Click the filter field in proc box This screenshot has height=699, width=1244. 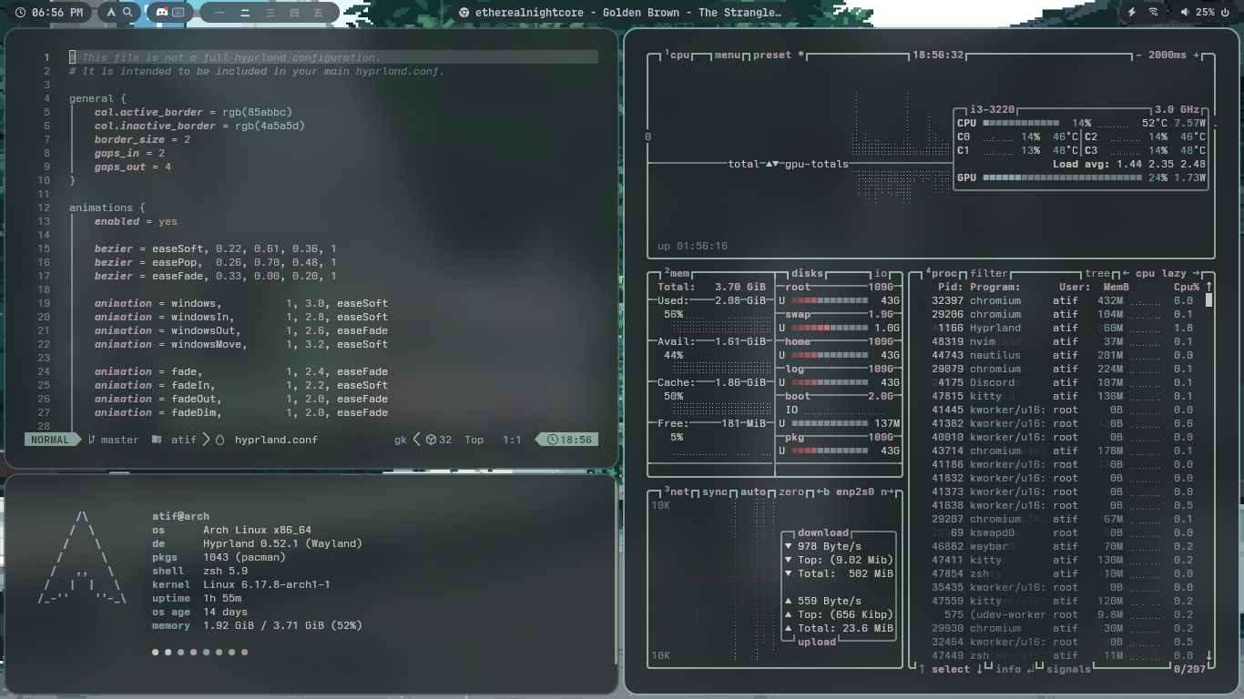[x=989, y=273]
